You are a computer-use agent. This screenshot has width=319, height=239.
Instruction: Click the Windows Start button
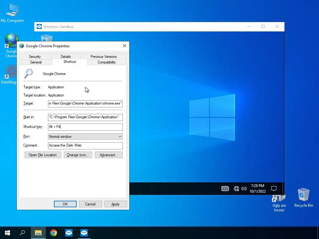coord(7,233)
